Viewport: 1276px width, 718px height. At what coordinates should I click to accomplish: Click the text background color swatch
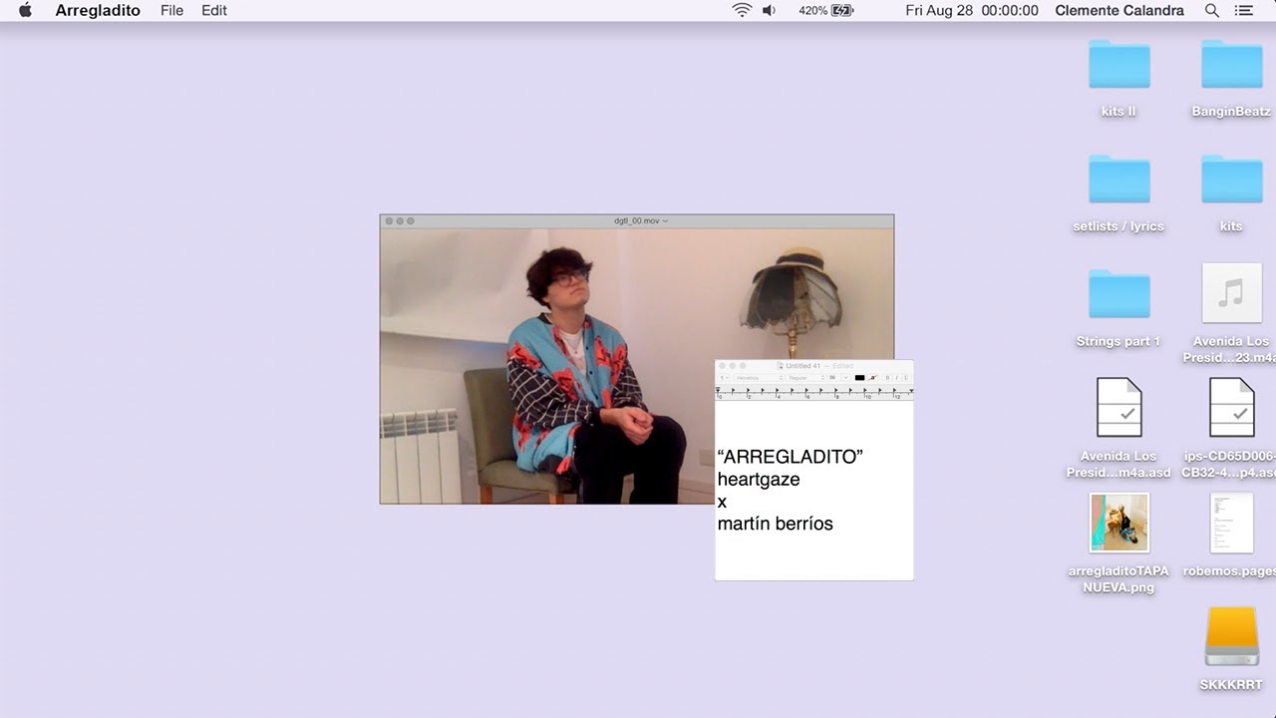pyautogui.click(x=872, y=378)
